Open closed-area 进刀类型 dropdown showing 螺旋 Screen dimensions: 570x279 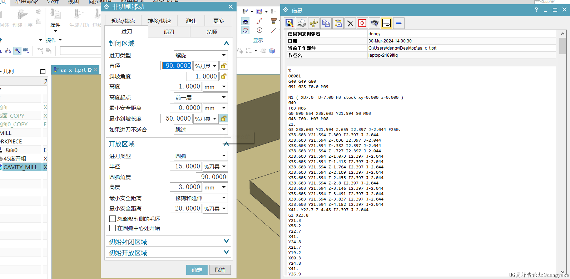click(201, 55)
